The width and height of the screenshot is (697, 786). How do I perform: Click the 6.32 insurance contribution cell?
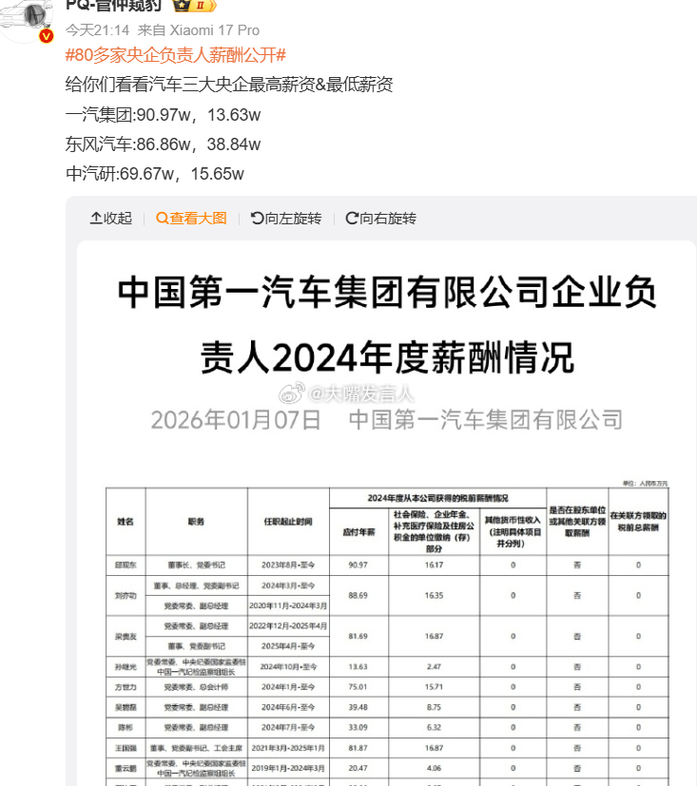(435, 727)
